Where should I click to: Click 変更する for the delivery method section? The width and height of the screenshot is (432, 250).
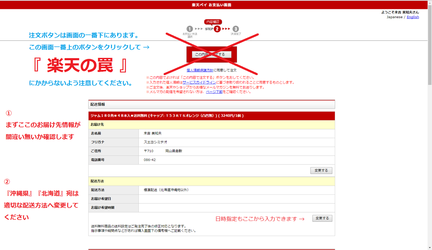click(x=322, y=218)
